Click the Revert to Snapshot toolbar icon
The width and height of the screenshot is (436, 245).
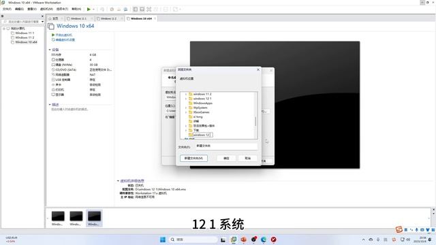tap(119, 9)
